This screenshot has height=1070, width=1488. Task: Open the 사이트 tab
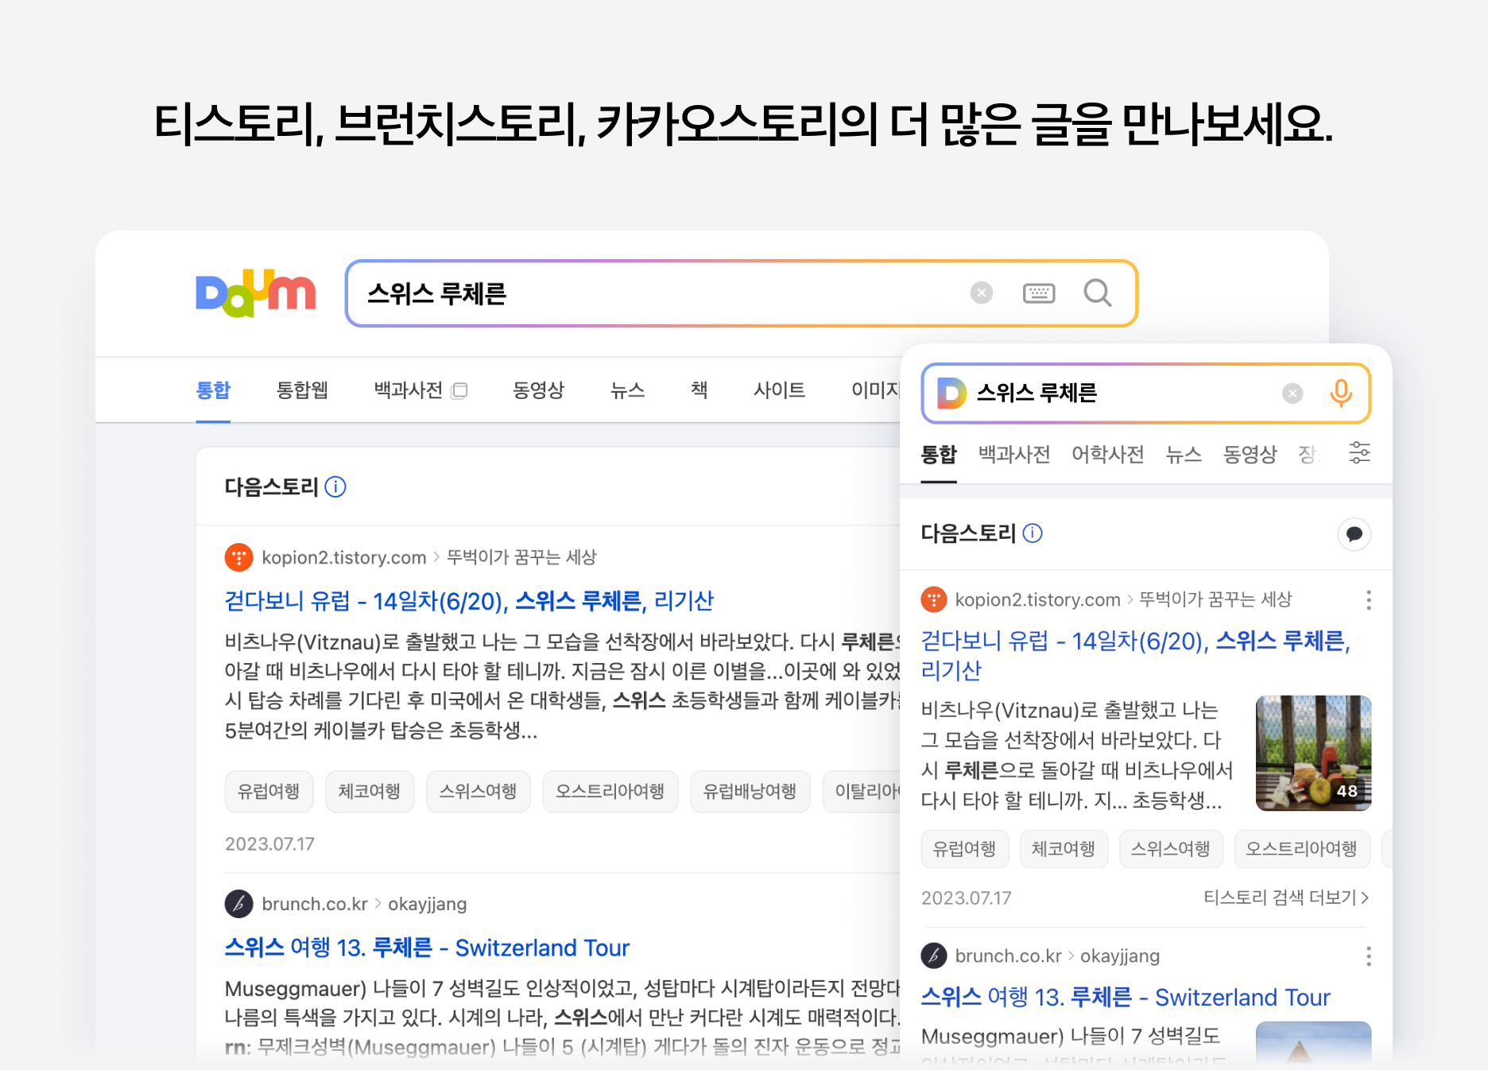pos(779,390)
